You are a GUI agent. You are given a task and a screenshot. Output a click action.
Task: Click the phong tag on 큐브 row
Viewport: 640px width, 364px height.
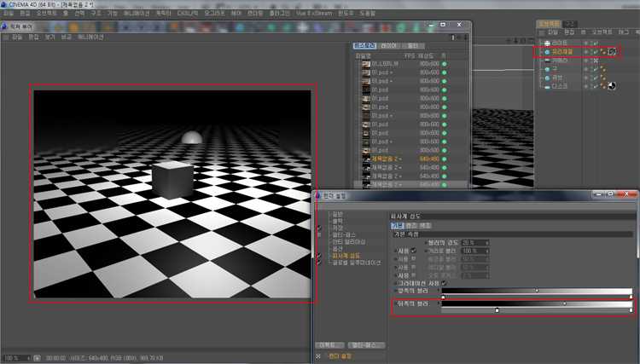tap(602, 78)
